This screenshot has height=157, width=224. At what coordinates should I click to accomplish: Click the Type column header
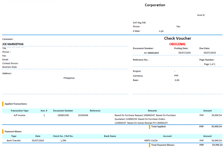[14, 136]
